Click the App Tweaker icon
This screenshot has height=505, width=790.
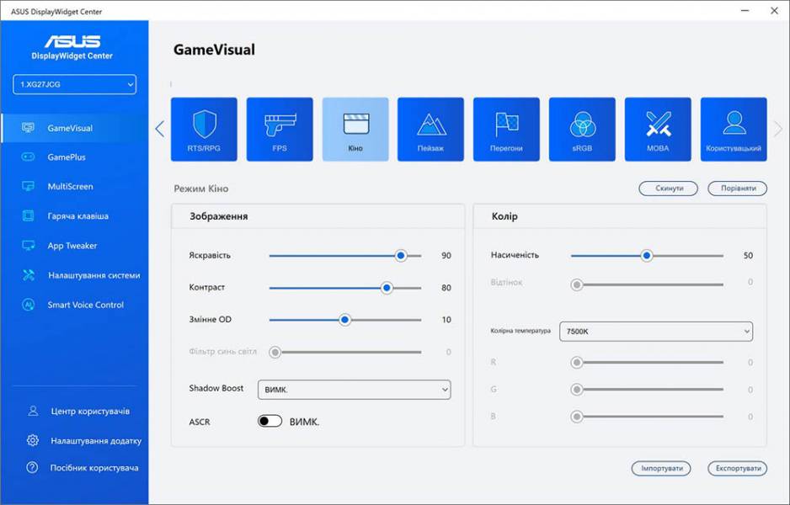[29, 246]
